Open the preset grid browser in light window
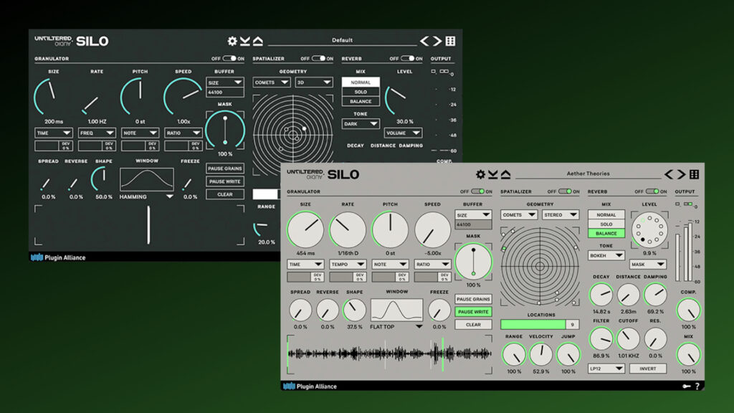 coord(694,174)
